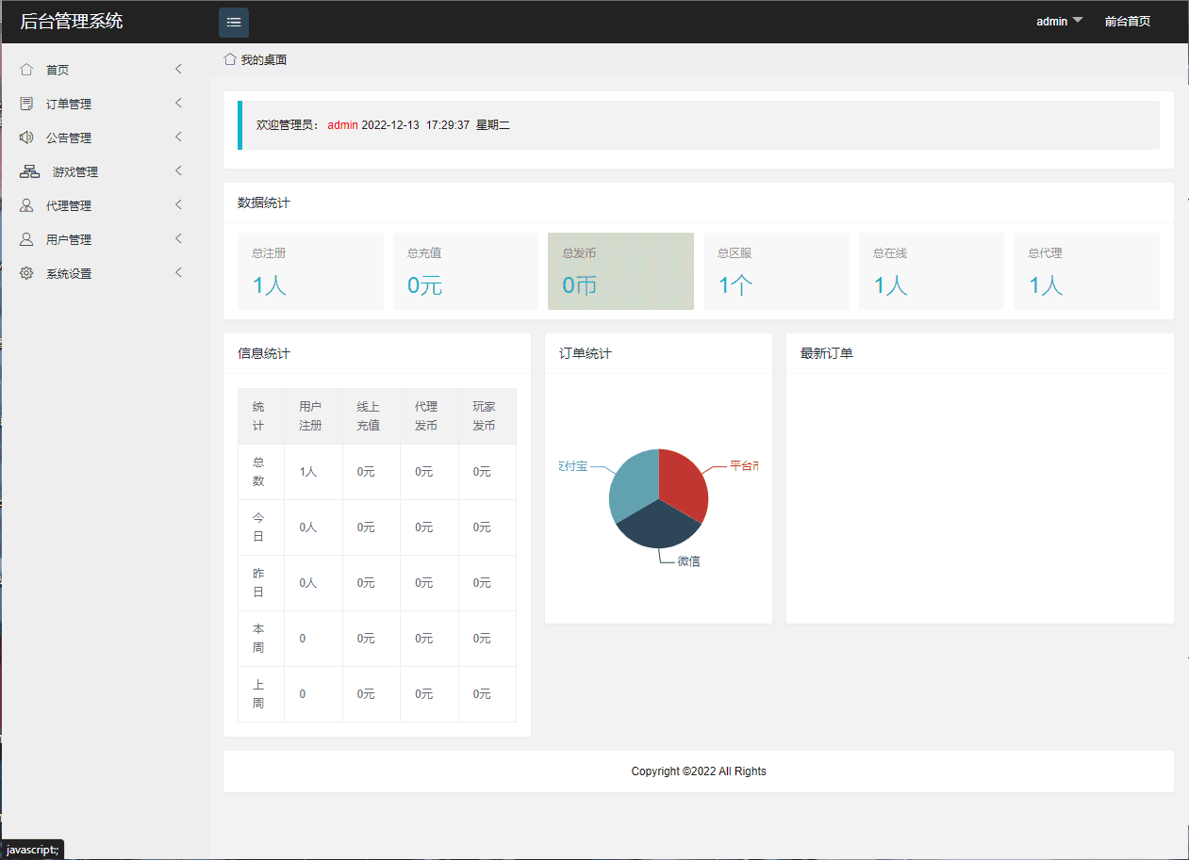Click the agent management person icon
1189x860 pixels.
pos(26,205)
